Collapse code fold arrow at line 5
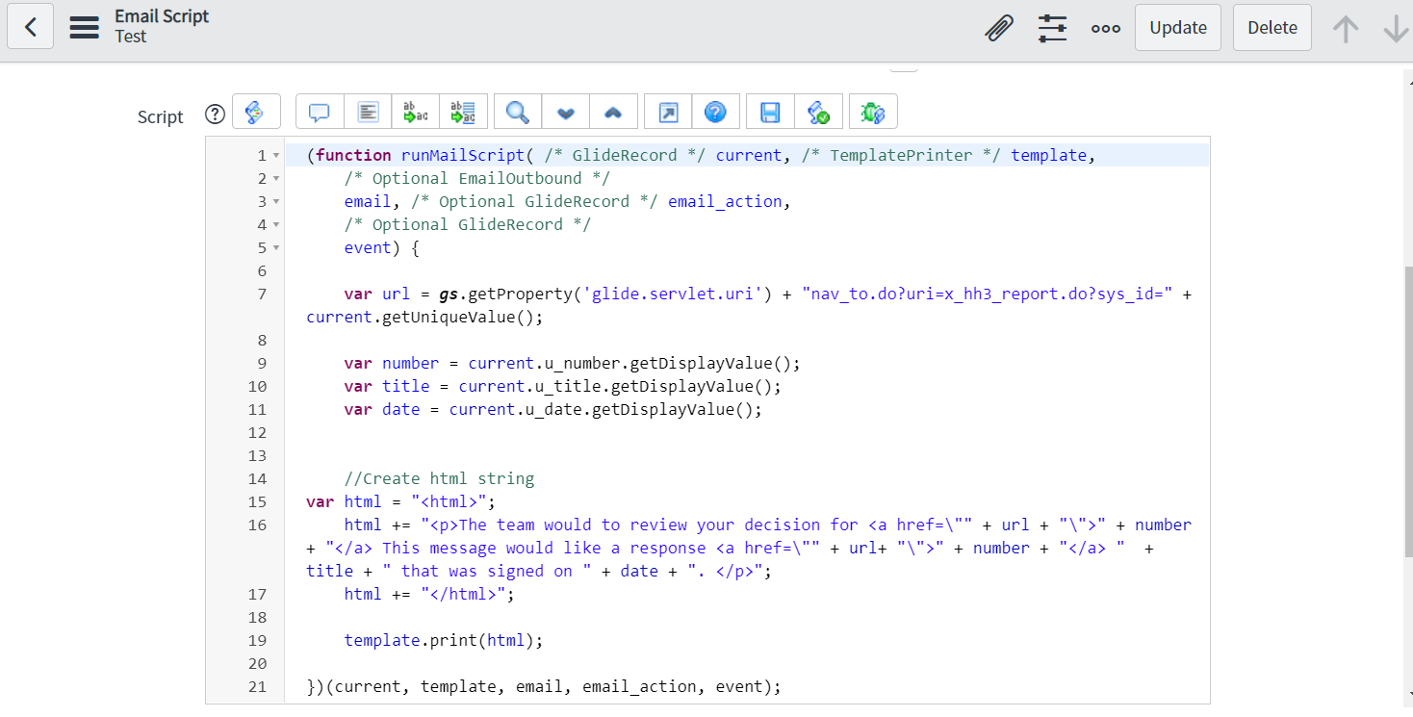This screenshot has width=1413, height=717. (x=276, y=248)
